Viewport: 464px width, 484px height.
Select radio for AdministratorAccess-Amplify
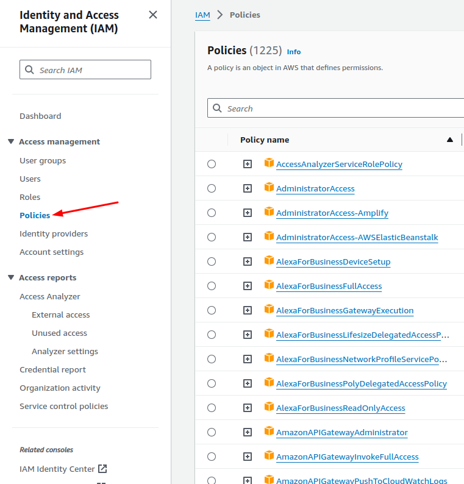[x=212, y=213]
